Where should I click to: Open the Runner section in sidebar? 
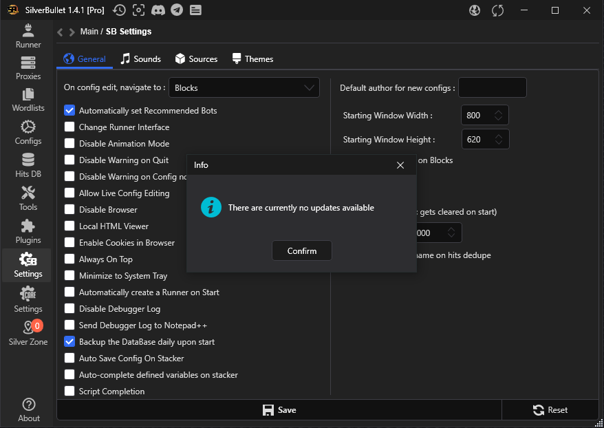pos(28,36)
